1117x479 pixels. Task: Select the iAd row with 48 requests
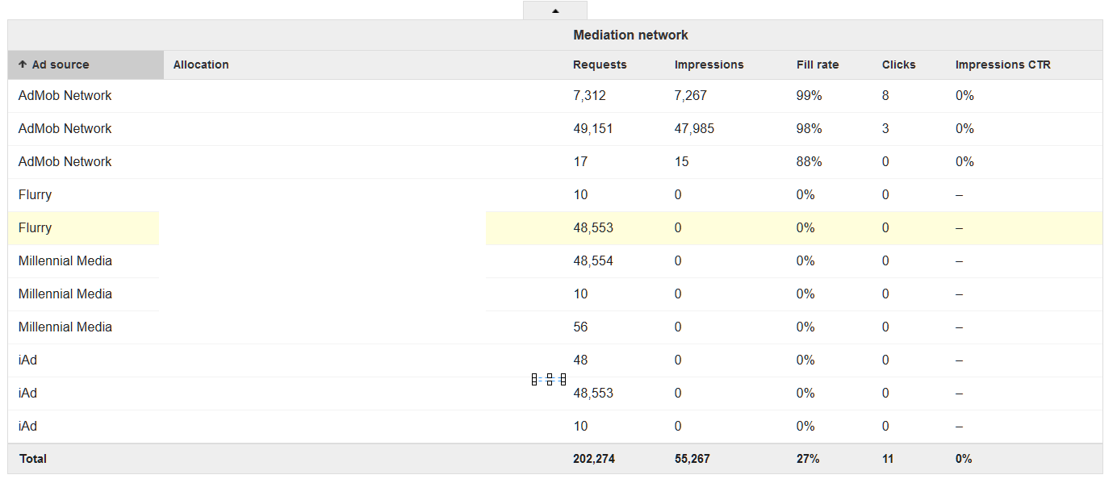tap(555, 360)
